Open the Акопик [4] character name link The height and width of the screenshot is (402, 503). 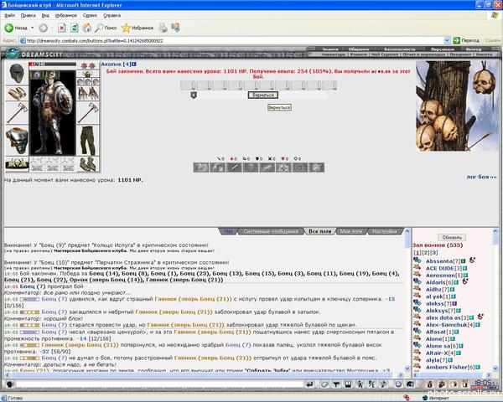tap(116, 64)
